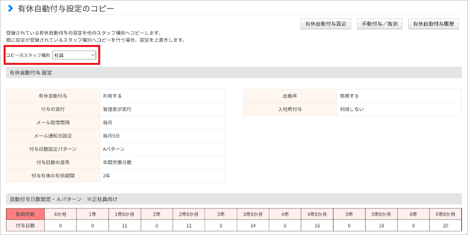Select the 勤続年数 header cell
The height and width of the screenshot is (235, 468).
tap(26, 214)
